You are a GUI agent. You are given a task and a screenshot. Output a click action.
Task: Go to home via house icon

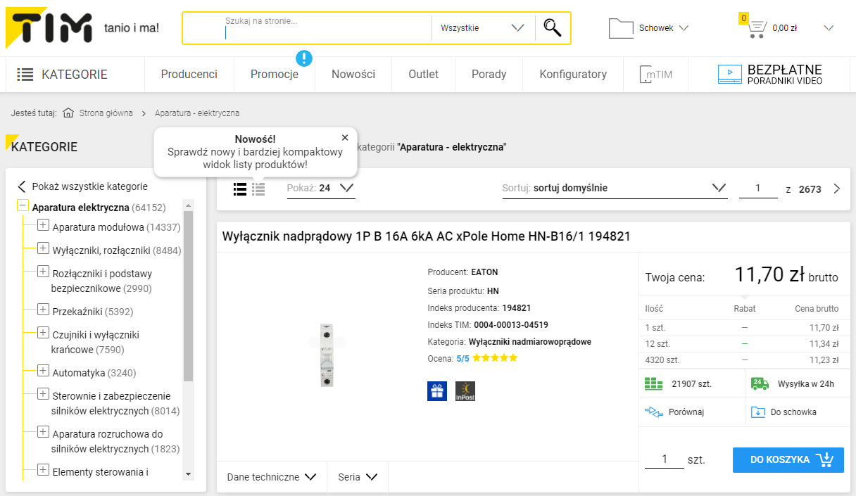68,113
